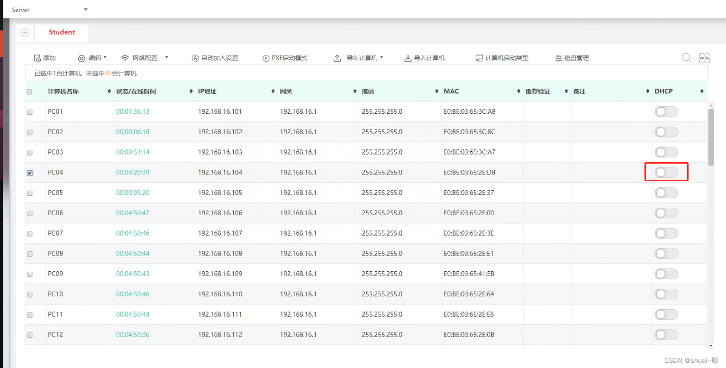The width and height of the screenshot is (726, 368).
Task: Switch to grid view icon
Action: click(x=704, y=58)
